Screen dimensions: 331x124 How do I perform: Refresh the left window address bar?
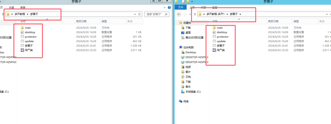pyautogui.click(x=139, y=14)
